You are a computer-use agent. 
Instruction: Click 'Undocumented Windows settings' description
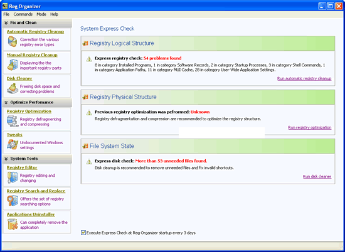tap(41, 145)
